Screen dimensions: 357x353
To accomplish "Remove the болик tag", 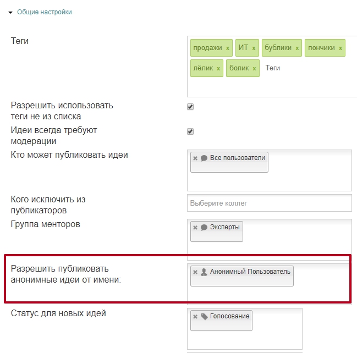I will (254, 69).
